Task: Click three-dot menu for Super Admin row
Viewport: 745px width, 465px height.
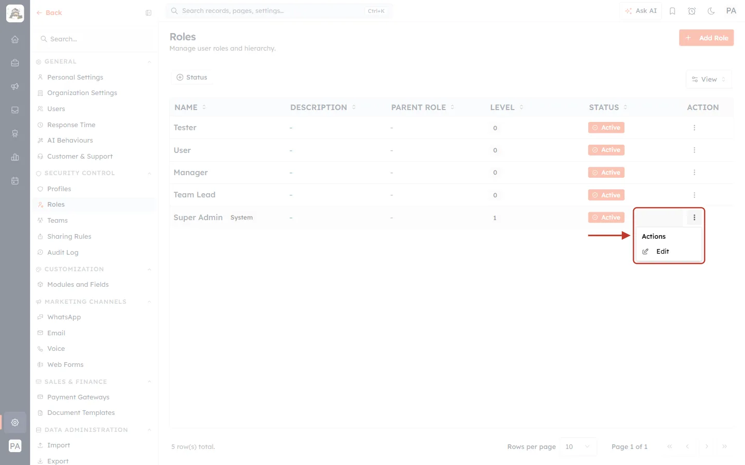Action: point(694,218)
